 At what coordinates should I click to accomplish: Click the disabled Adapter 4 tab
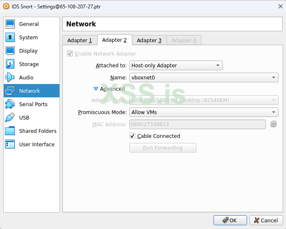184,40
